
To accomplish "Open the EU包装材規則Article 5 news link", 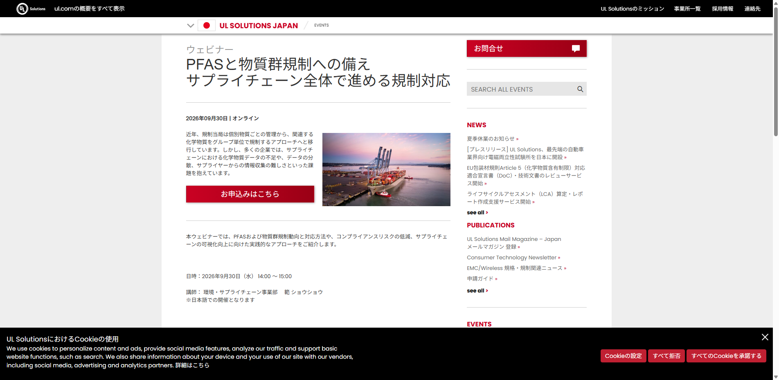I will pyautogui.click(x=526, y=175).
